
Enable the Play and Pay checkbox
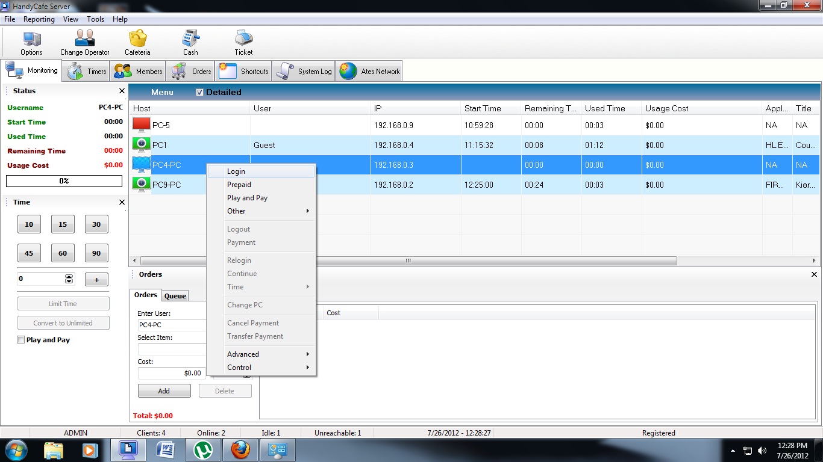(21, 340)
